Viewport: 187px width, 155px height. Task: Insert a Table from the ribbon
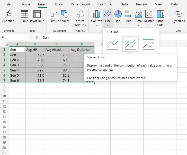point(24,16)
